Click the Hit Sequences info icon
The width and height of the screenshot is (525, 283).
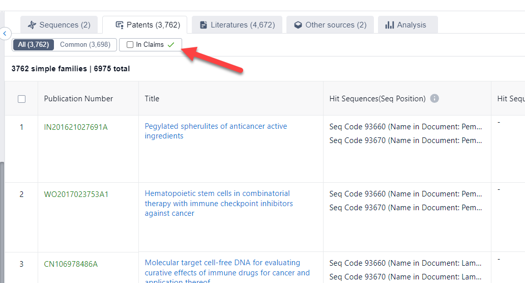(434, 98)
